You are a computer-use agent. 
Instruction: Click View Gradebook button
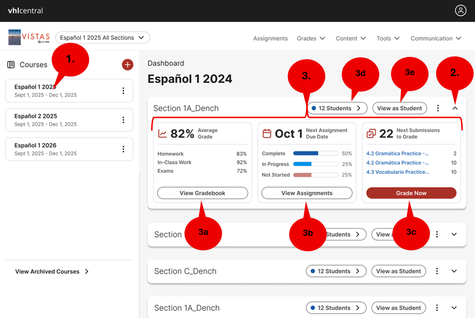coord(202,193)
